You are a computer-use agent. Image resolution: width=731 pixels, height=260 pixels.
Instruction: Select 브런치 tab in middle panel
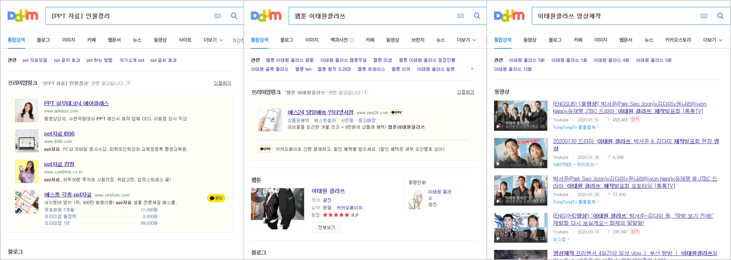click(418, 40)
